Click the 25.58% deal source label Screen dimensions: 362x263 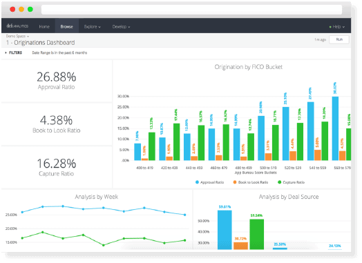(x=280, y=244)
